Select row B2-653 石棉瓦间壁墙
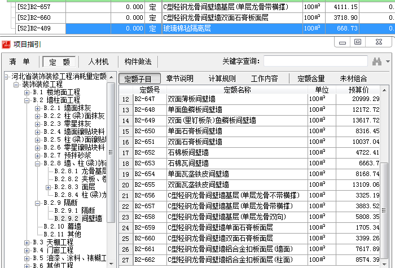Viewport: 395px width, 268px height. (x=249, y=164)
